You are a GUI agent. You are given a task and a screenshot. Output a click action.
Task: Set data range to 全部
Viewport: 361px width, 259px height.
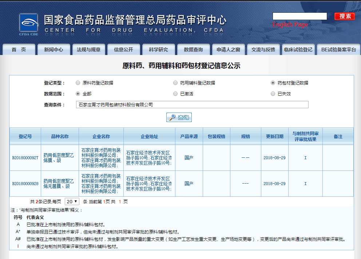(78, 94)
